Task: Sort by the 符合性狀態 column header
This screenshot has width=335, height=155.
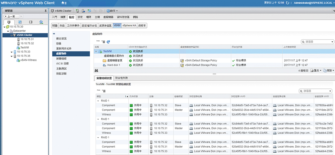Action: pyautogui.click(x=257, y=47)
